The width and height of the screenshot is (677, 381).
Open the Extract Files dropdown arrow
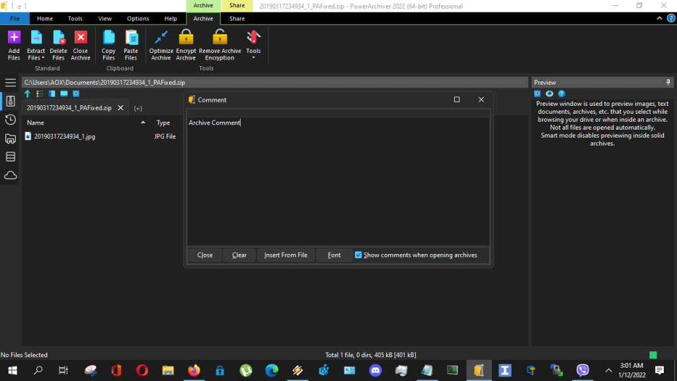[43, 58]
